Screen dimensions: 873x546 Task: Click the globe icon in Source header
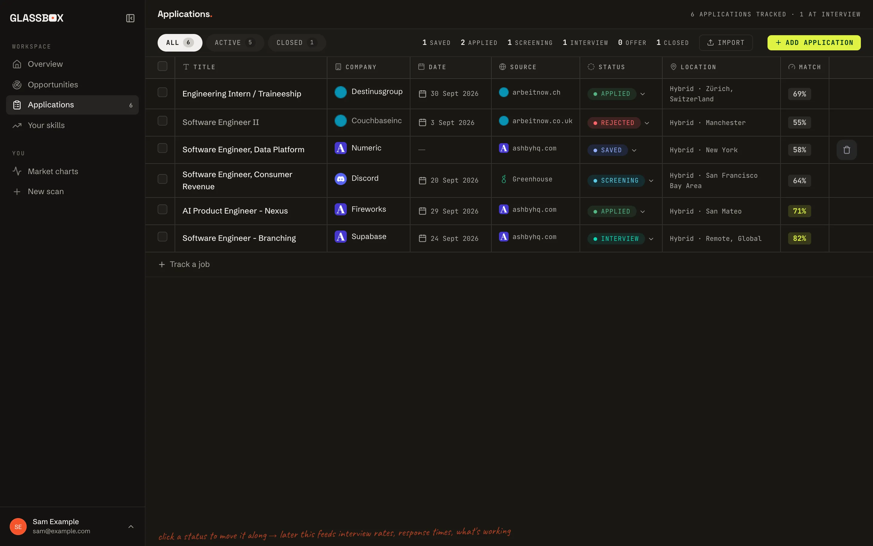(503, 67)
